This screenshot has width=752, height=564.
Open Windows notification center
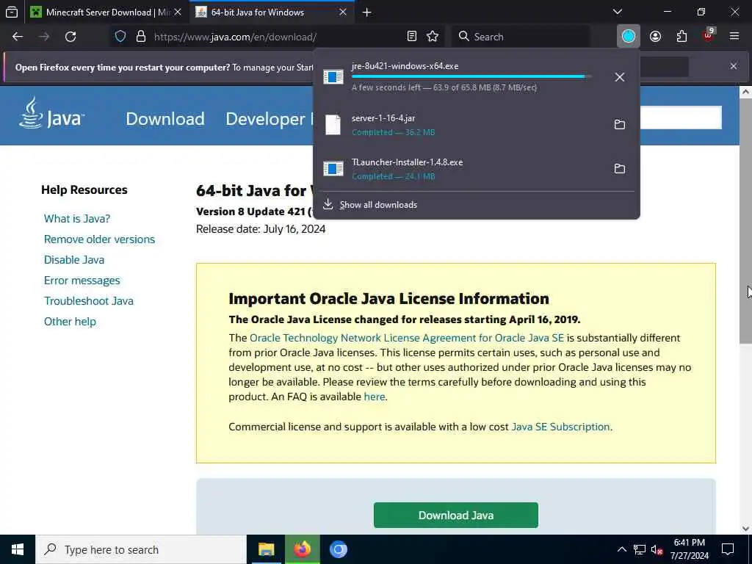pyautogui.click(x=728, y=549)
